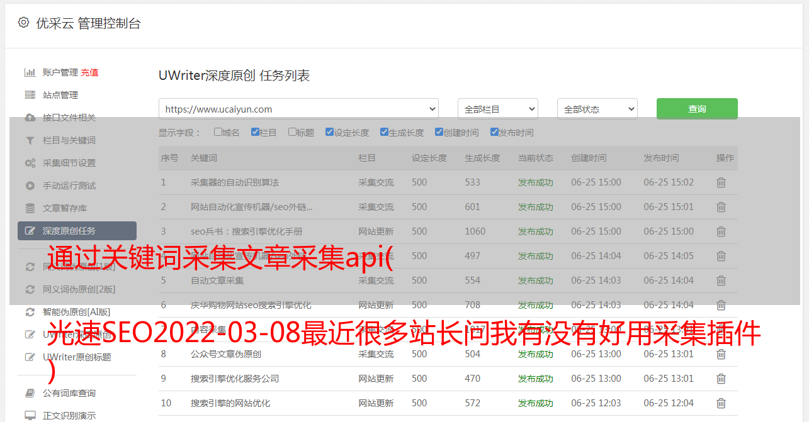Screen dimensions: 809x422
Task: Click the 公有词库查询 book icon
Action: (30, 393)
